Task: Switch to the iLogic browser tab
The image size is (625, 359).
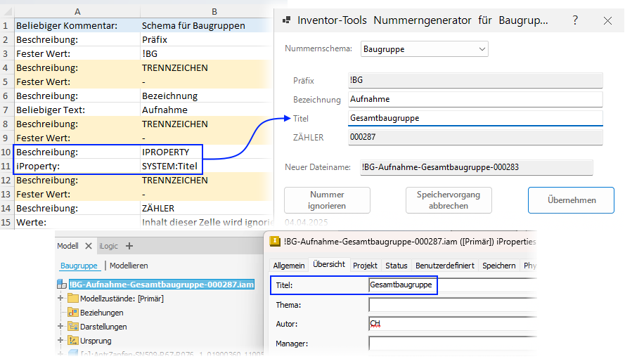Action: tap(108, 246)
